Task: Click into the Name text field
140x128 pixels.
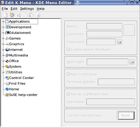Action: click(104, 26)
